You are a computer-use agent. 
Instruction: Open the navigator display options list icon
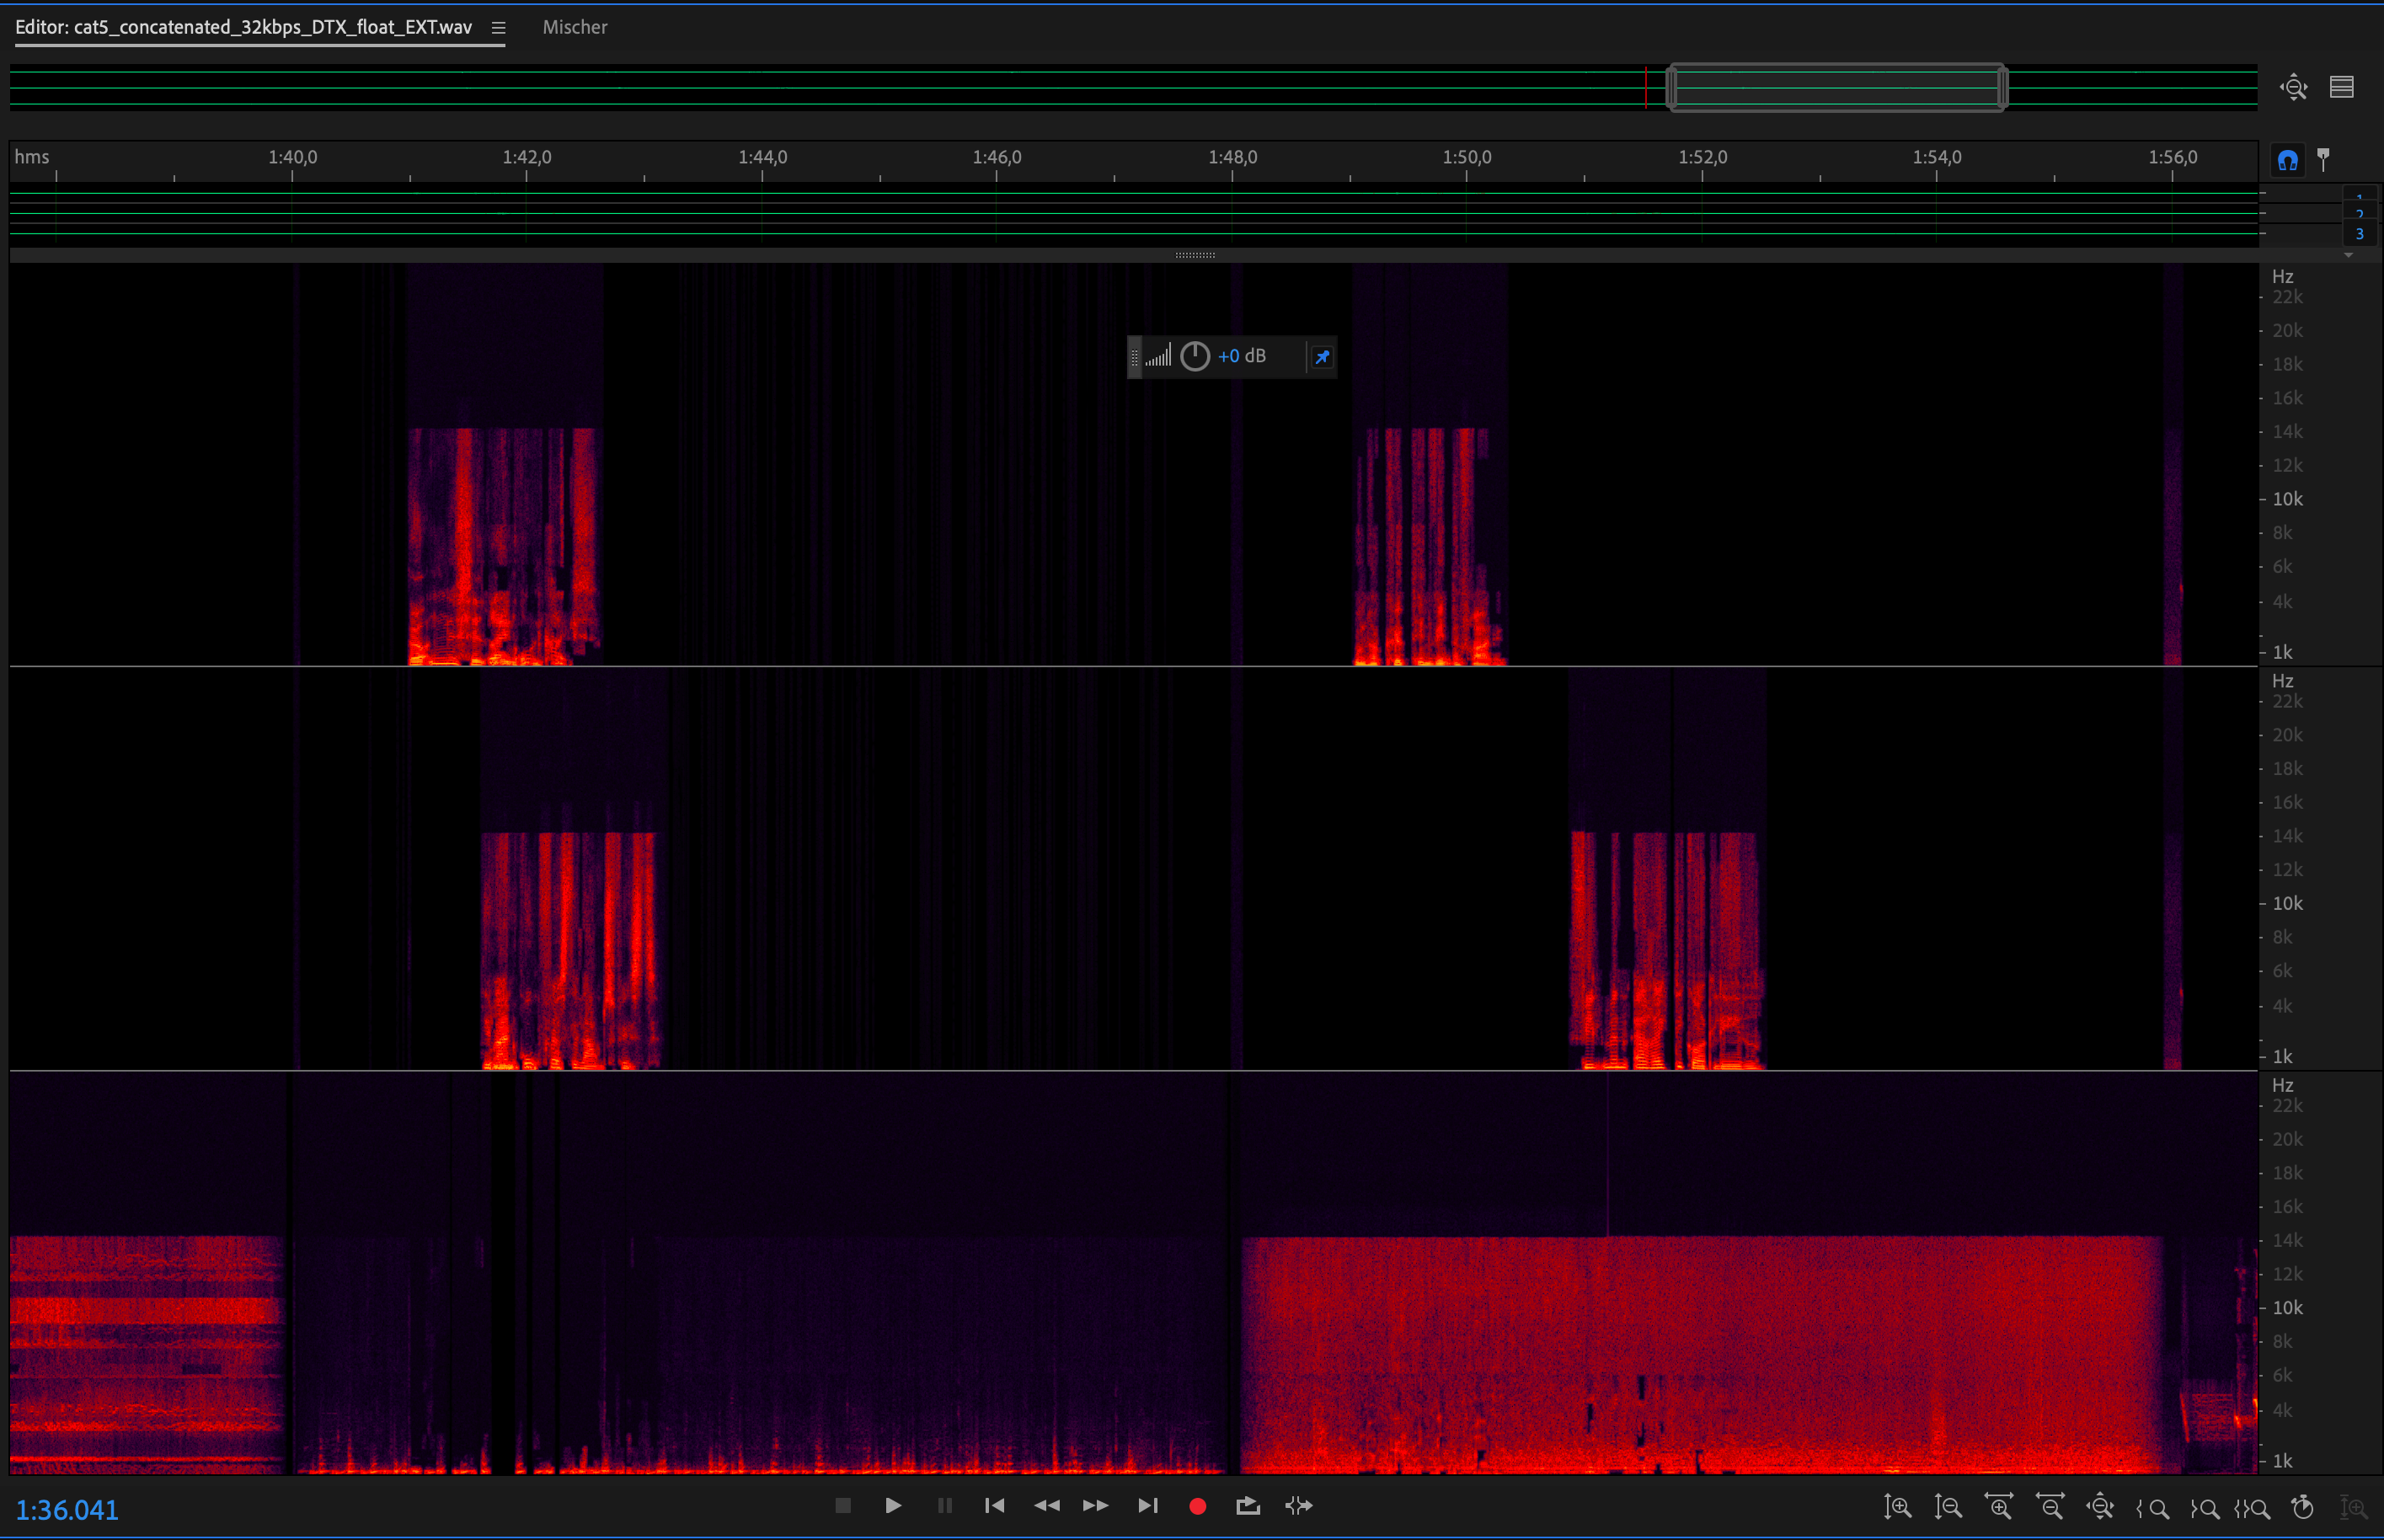click(2342, 88)
